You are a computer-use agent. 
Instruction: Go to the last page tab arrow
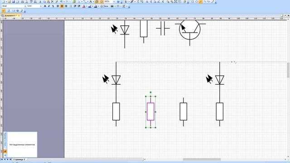pyautogui.click(x=10, y=159)
